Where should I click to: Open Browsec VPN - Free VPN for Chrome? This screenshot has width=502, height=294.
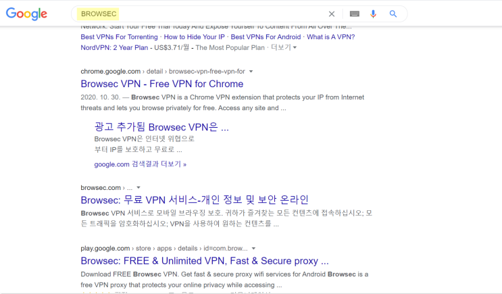[x=162, y=84]
